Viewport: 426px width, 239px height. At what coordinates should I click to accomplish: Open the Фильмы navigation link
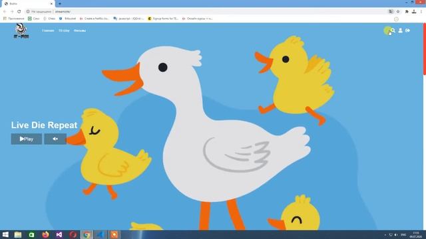(x=80, y=31)
